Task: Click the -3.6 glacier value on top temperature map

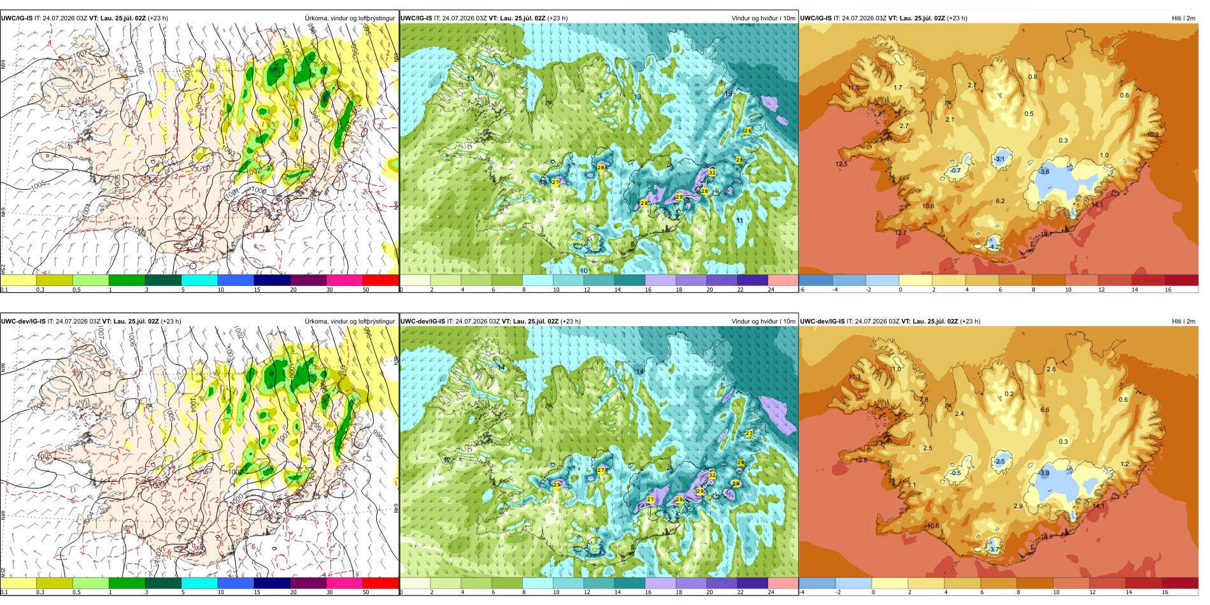Action: [1043, 171]
